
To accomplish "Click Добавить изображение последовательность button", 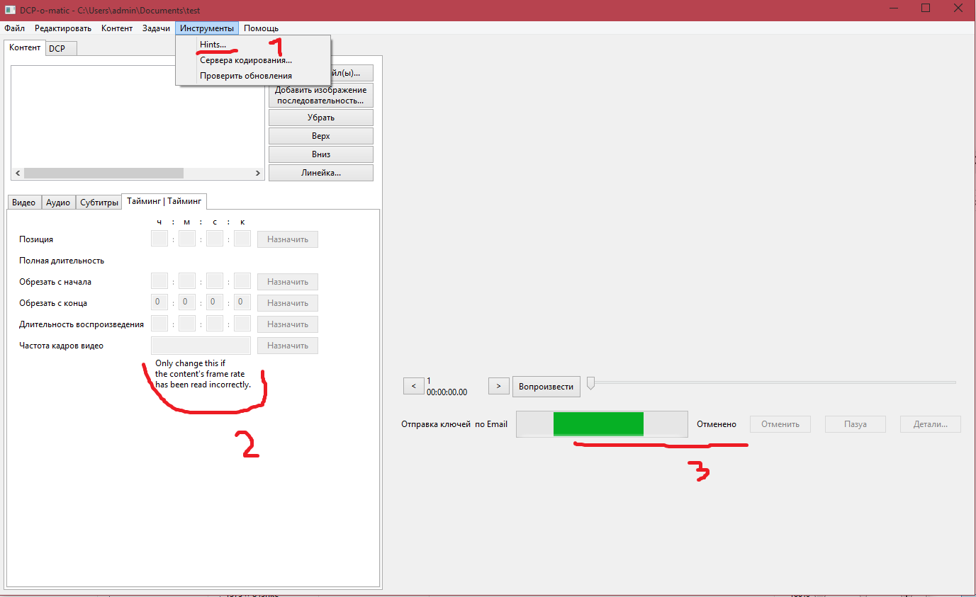I will pos(320,95).
